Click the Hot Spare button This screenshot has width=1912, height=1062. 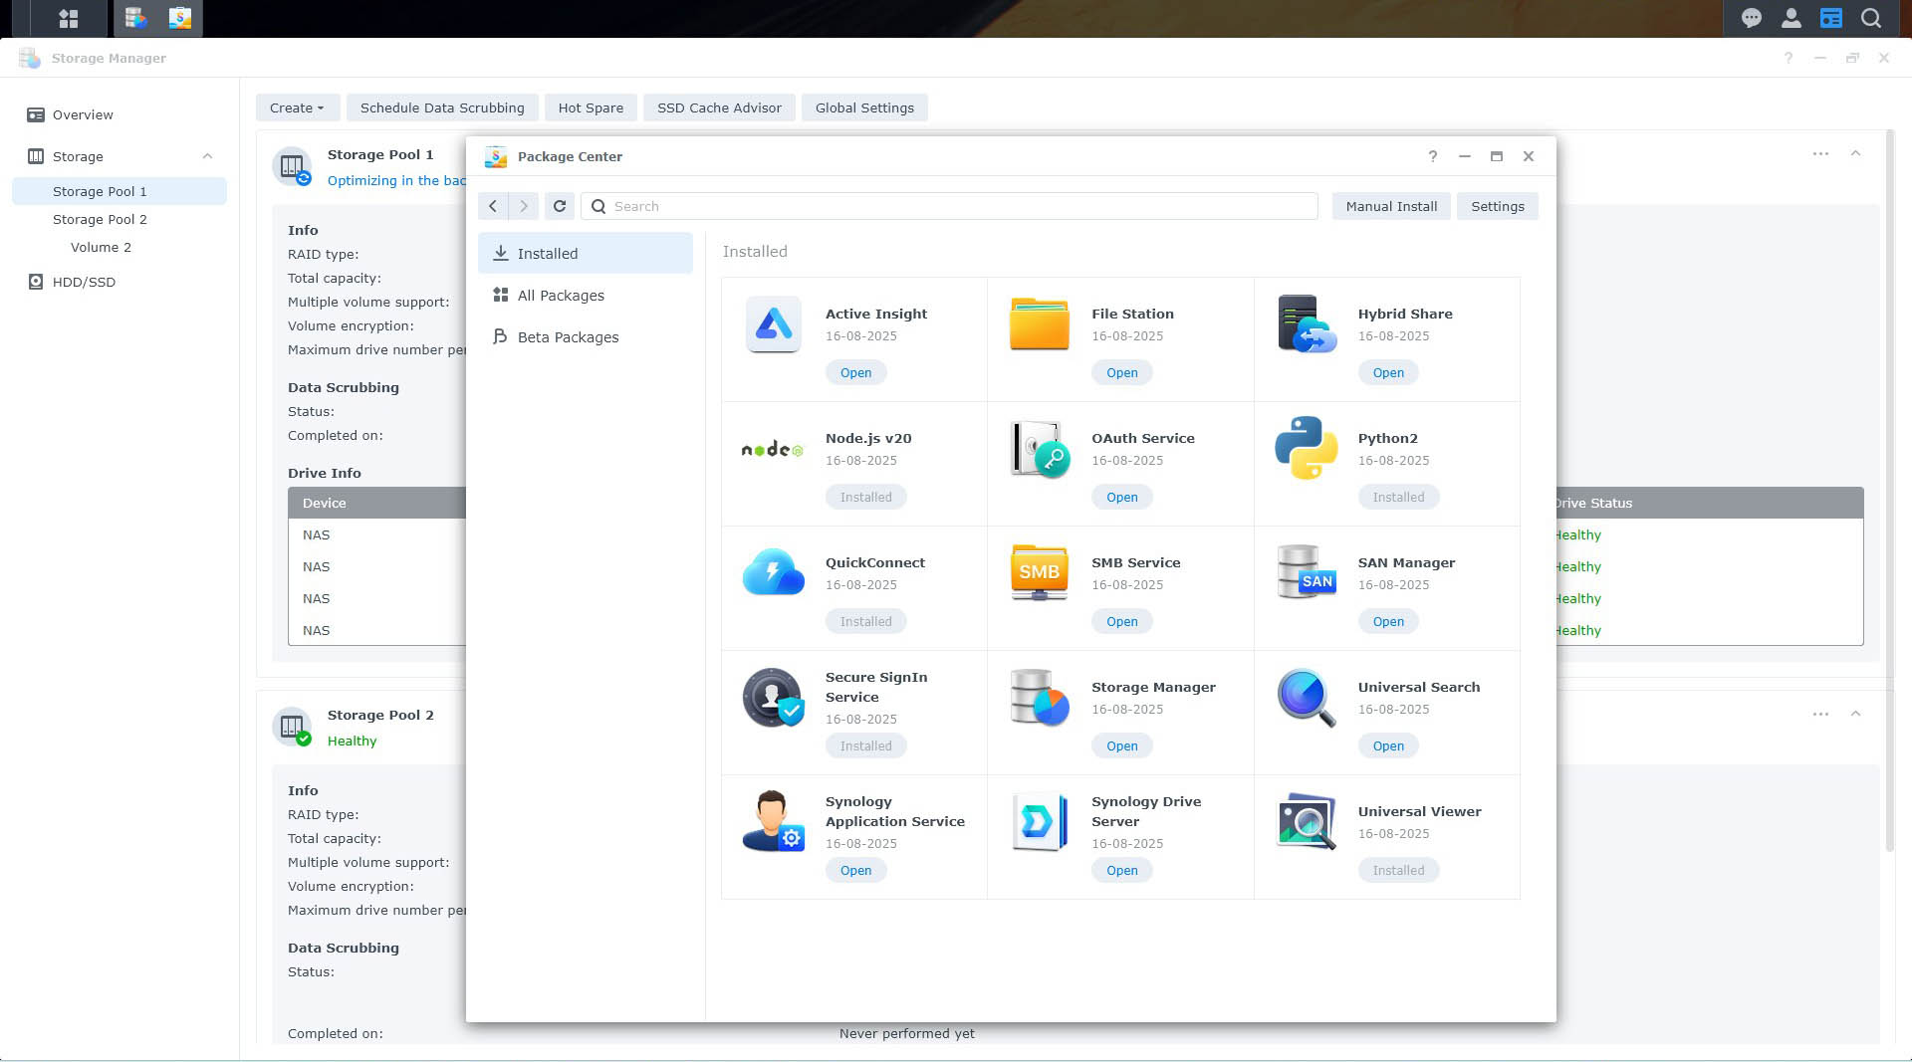[x=591, y=107]
